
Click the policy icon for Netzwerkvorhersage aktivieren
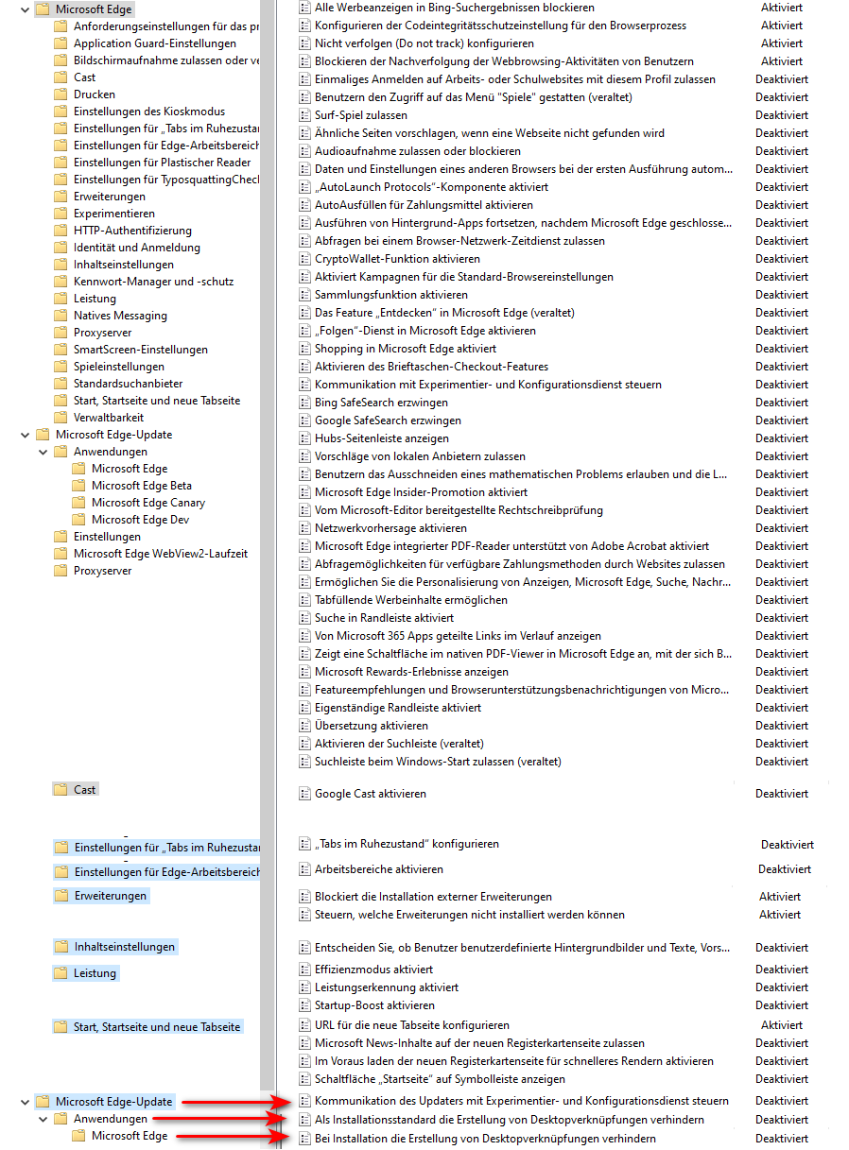304,528
